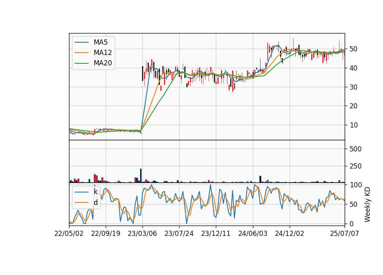Click the volume axis value 500

click(355, 149)
